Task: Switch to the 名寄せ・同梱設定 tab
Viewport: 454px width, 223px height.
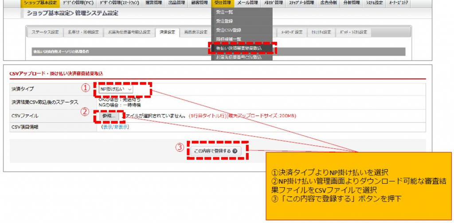Action: [83, 32]
